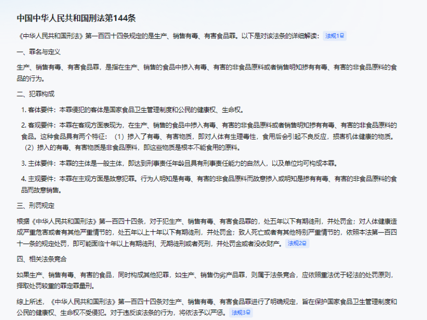Click heading 一、罪名与定义

[38, 52]
